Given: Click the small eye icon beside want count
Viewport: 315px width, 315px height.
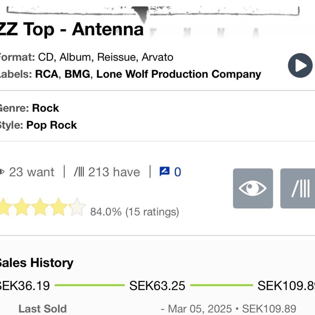Looking at the screenshot, I should (2, 172).
